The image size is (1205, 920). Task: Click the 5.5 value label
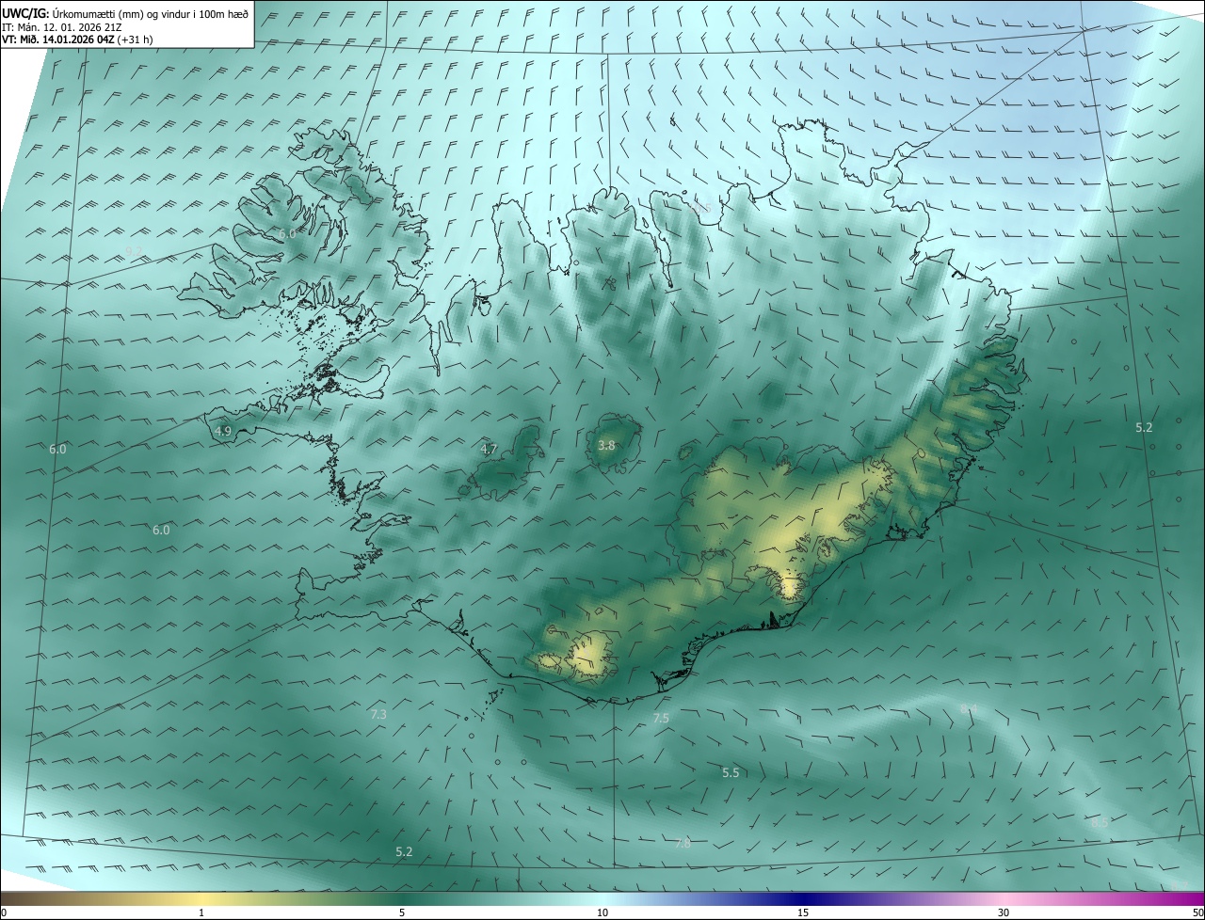point(731,772)
